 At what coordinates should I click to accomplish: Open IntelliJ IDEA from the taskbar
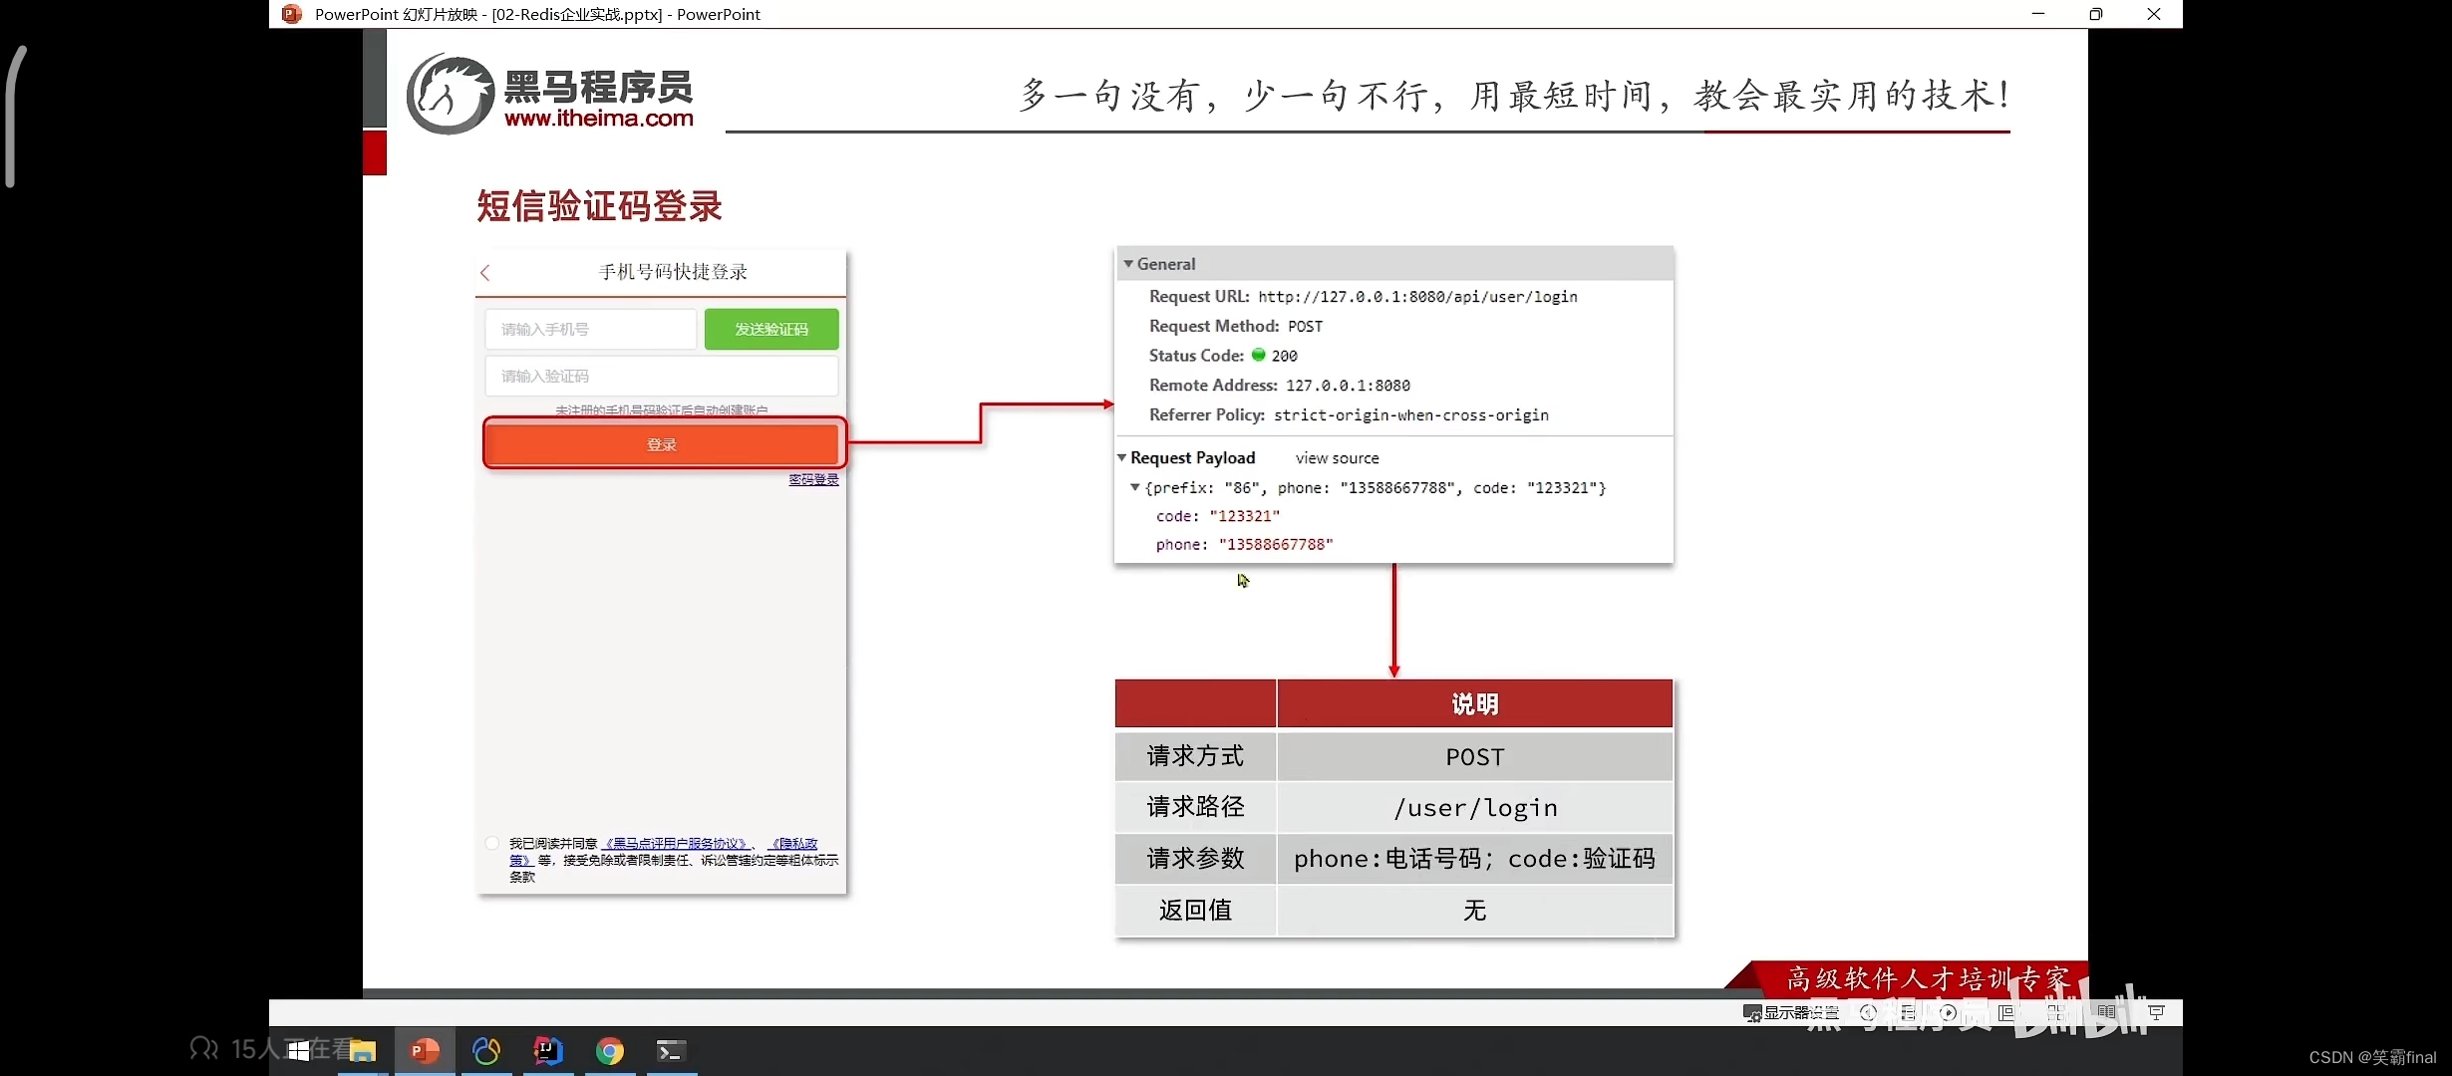548,1050
